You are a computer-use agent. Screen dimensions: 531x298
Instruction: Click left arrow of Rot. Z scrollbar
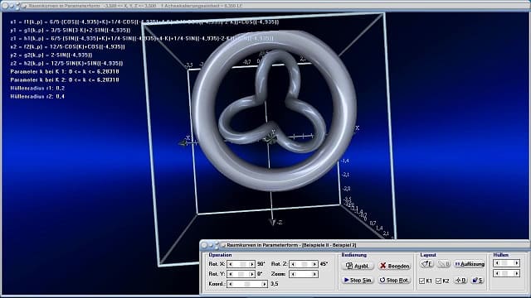[x=293, y=264]
